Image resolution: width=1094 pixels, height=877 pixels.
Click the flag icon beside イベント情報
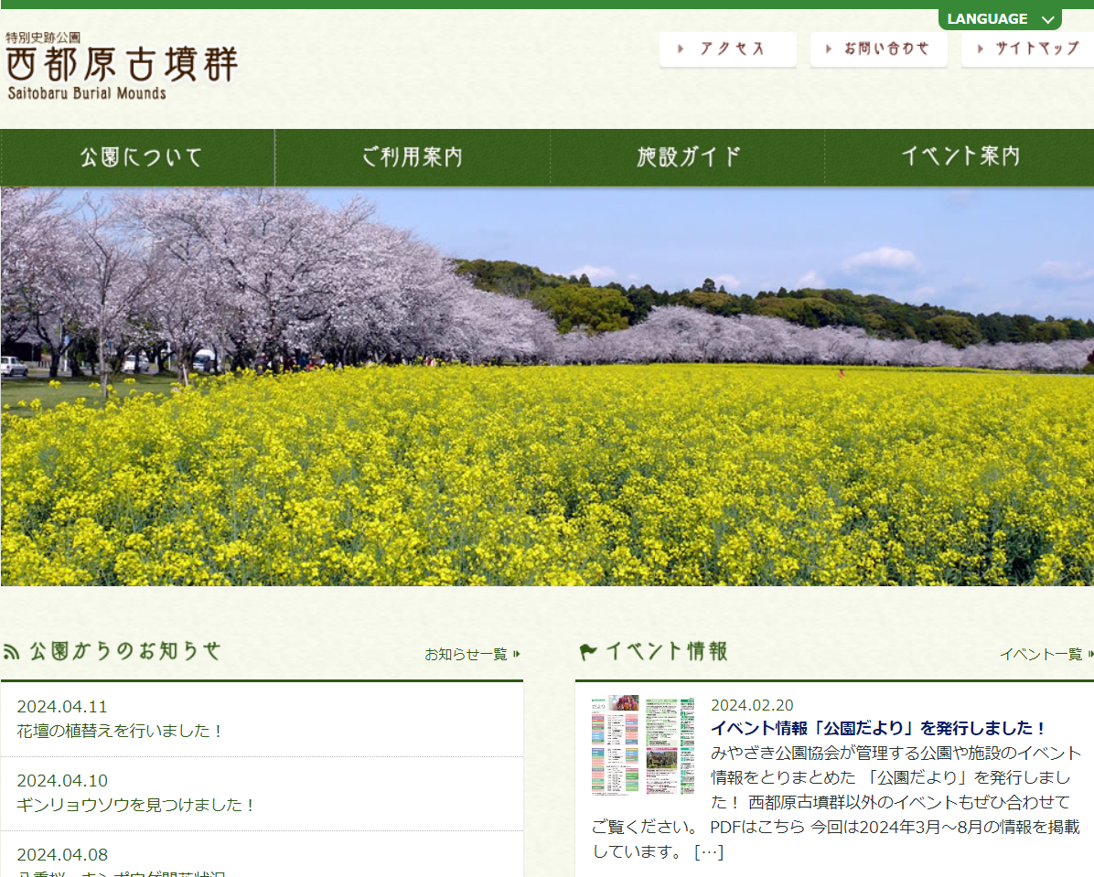click(x=588, y=652)
